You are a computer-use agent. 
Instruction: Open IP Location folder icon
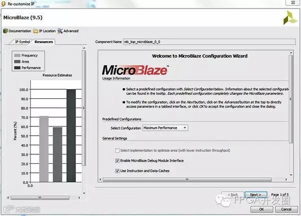tap(36, 31)
